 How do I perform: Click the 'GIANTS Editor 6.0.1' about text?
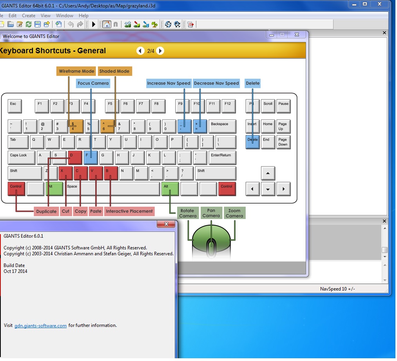(x=23, y=236)
